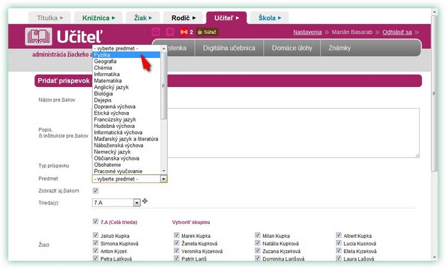Click scroll-up arrow of subject list
Viewport: 446px width, 269px height.
coord(163,48)
